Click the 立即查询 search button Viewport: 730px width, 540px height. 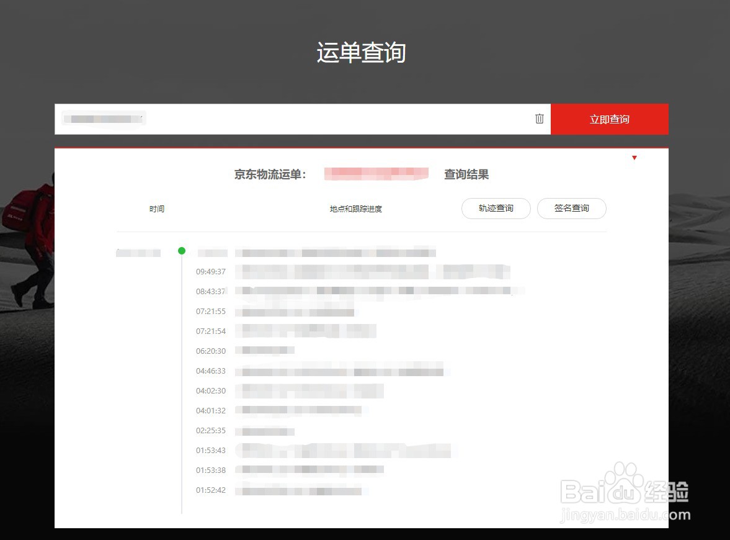(x=610, y=119)
